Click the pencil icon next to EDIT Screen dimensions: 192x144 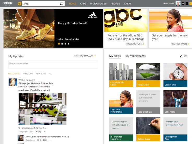(x=181, y=56)
